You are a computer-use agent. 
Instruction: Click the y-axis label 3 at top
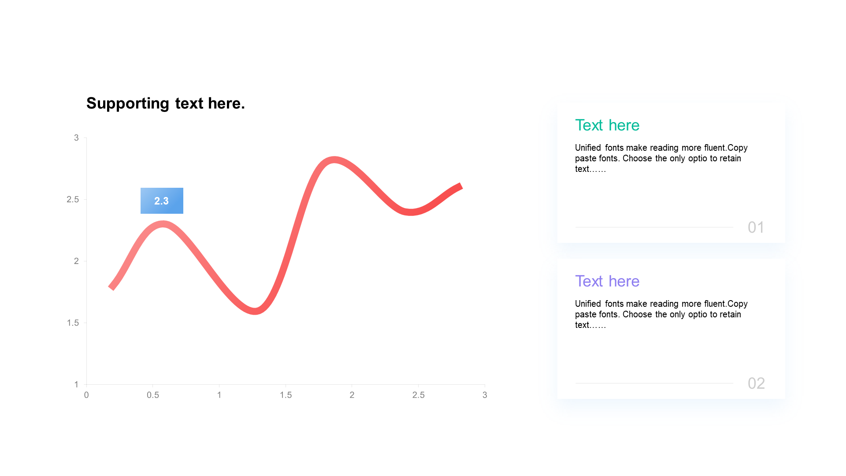[x=76, y=138]
